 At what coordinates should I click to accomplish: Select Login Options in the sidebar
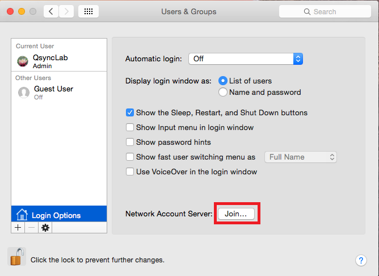point(59,214)
